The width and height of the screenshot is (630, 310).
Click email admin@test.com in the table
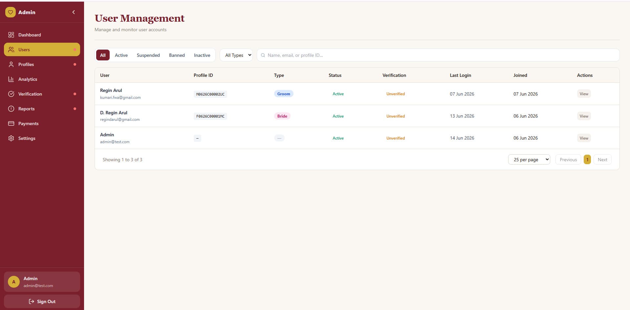pos(115,142)
